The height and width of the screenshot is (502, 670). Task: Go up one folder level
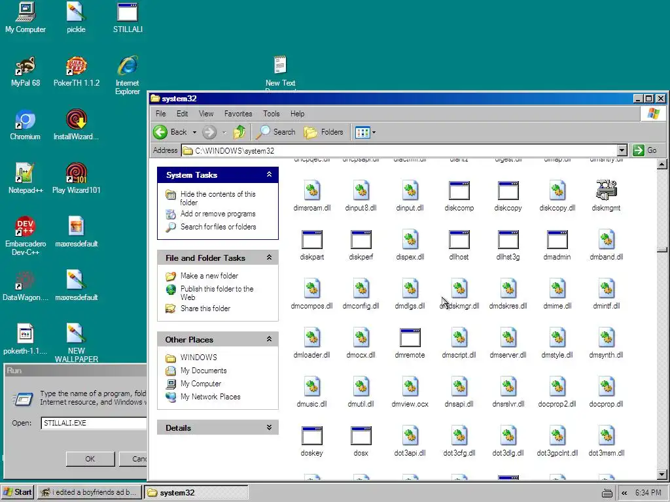tap(239, 132)
